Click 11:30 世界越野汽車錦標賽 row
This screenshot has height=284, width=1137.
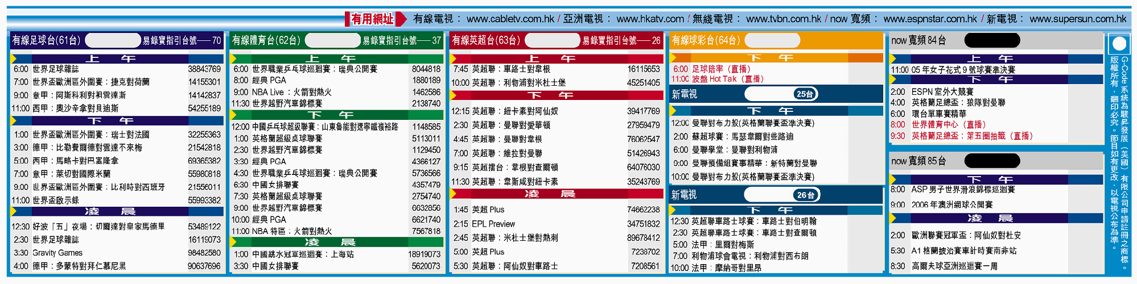336,103
